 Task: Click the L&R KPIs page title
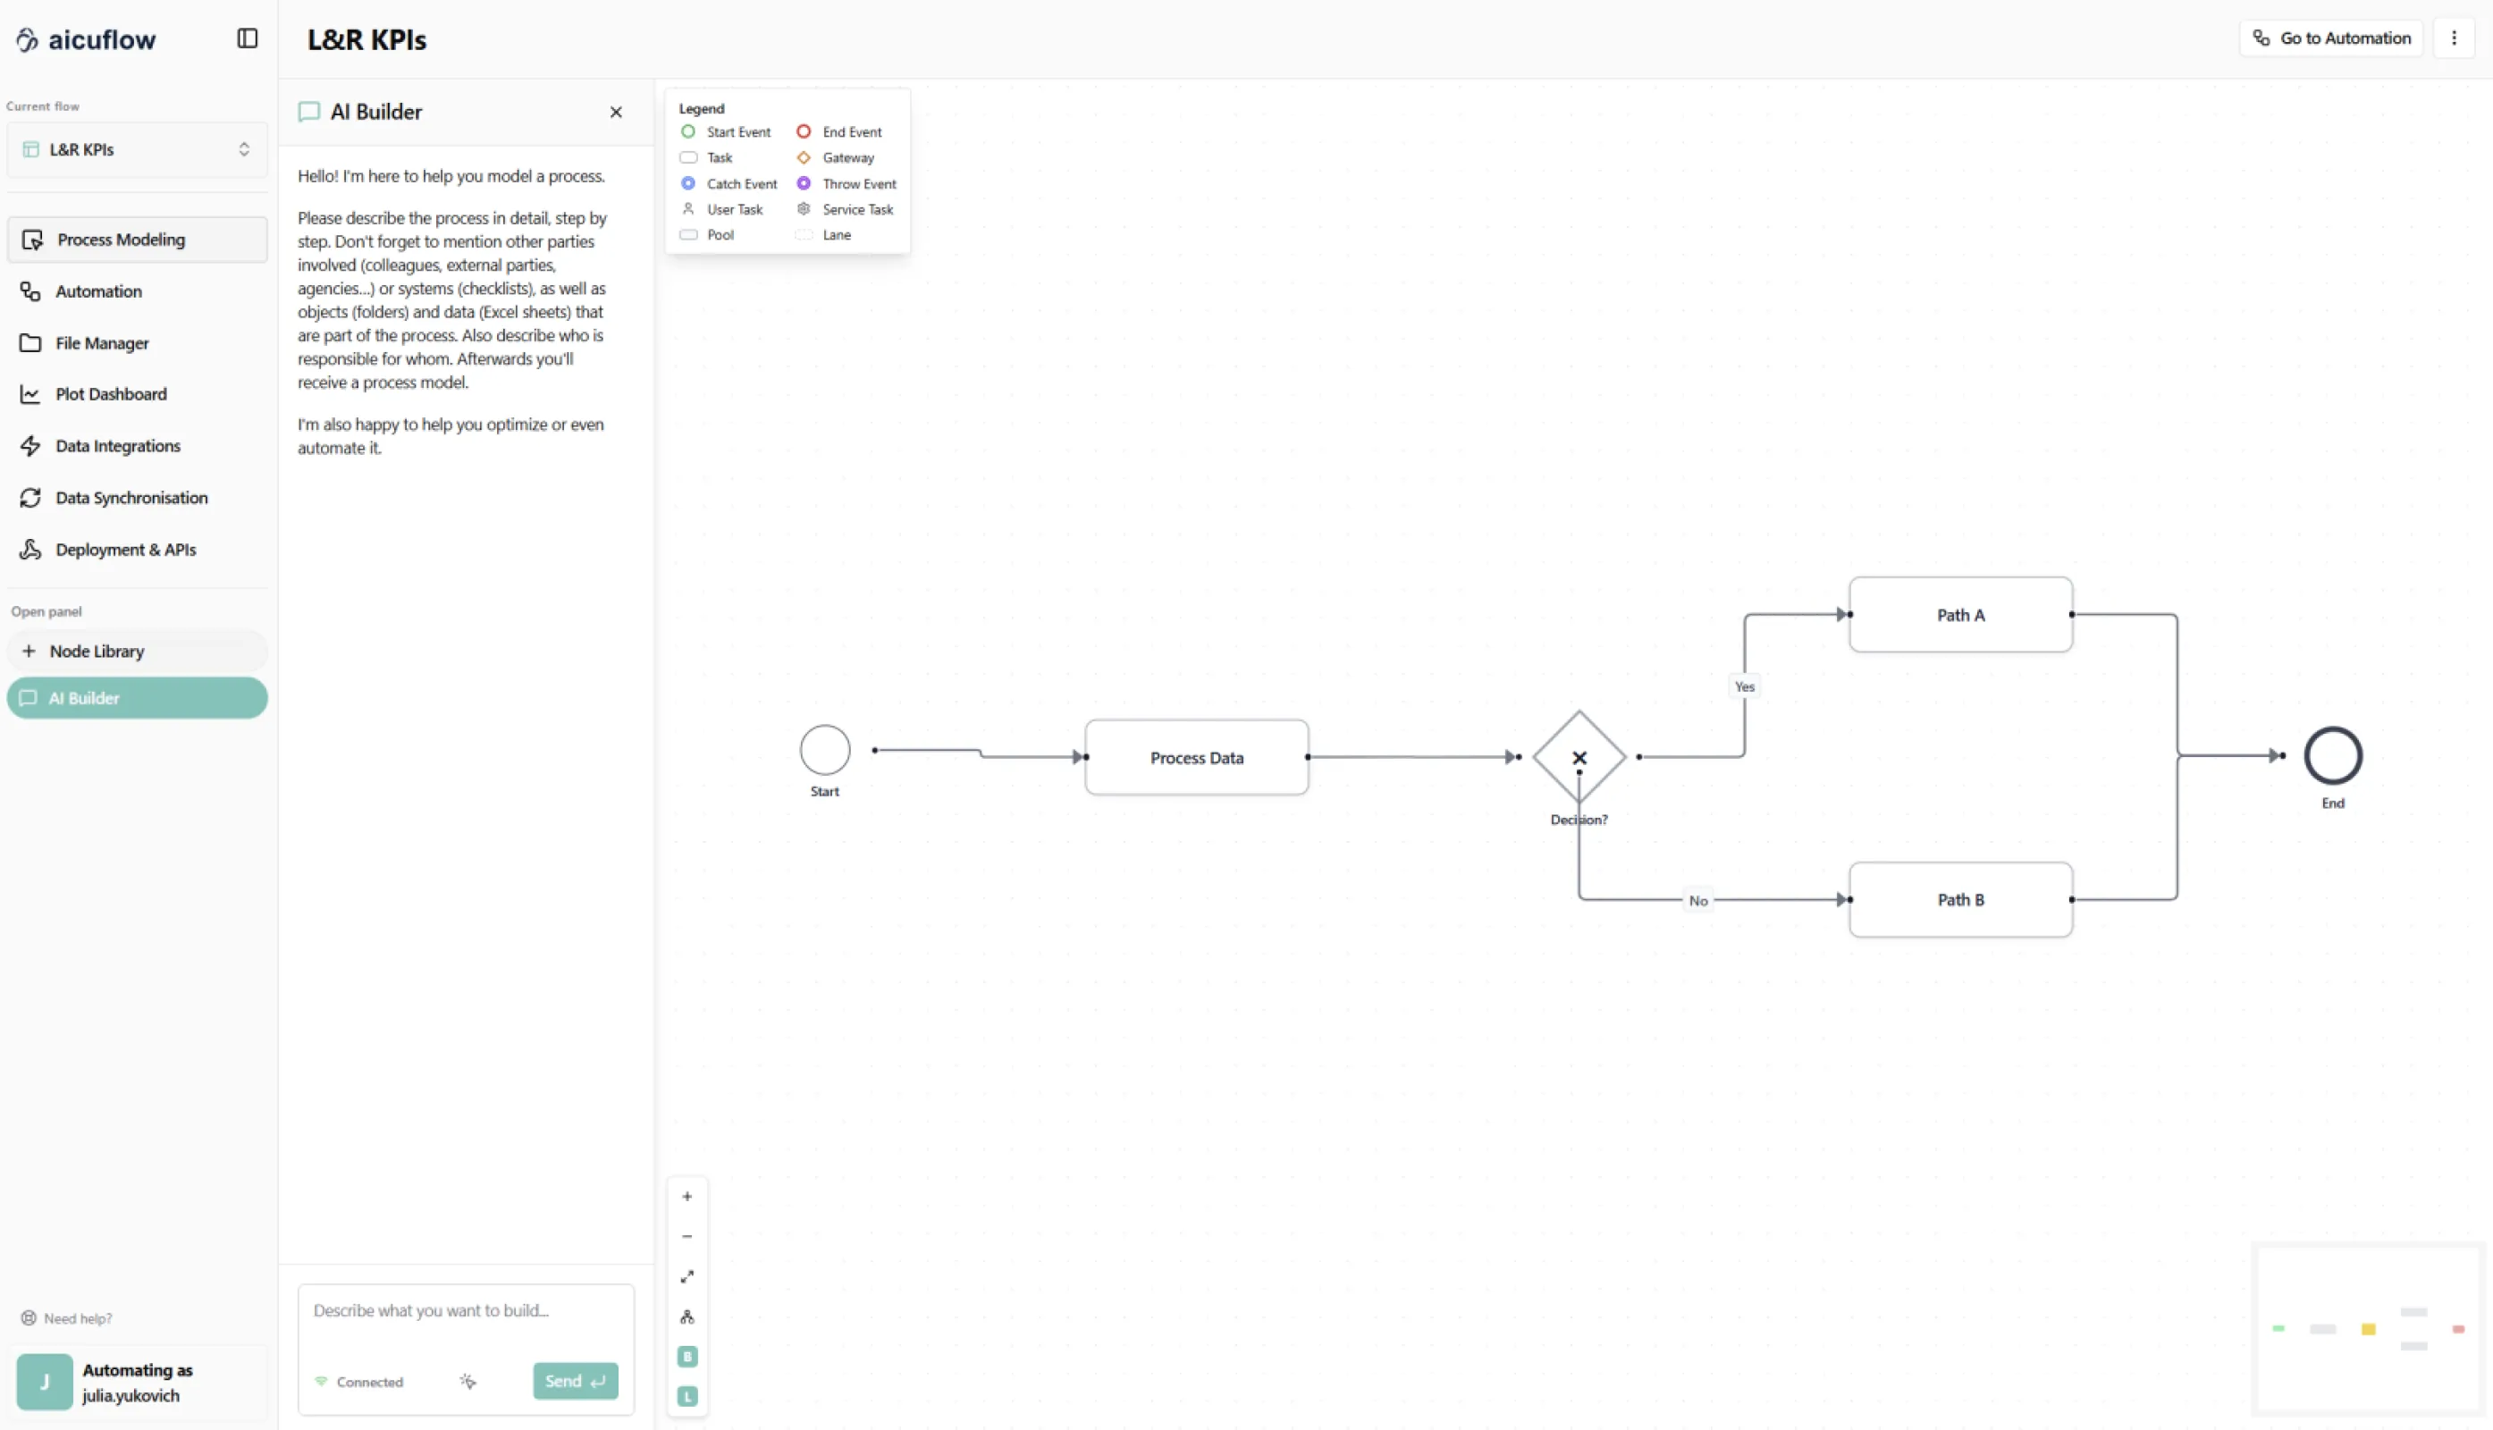366,39
